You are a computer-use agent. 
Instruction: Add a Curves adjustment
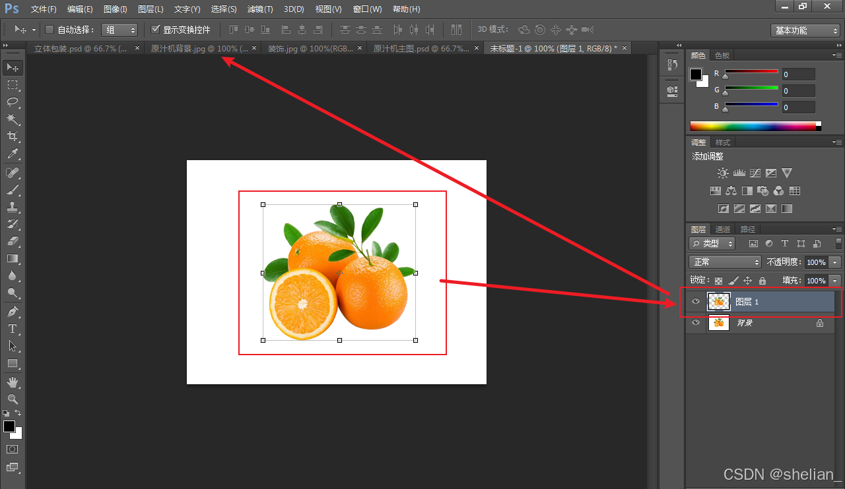pyautogui.click(x=755, y=173)
